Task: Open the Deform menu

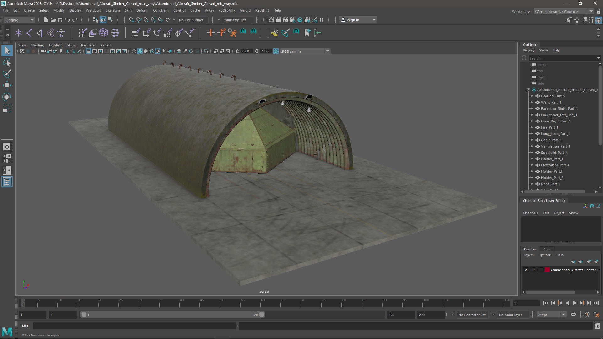Action: click(142, 10)
